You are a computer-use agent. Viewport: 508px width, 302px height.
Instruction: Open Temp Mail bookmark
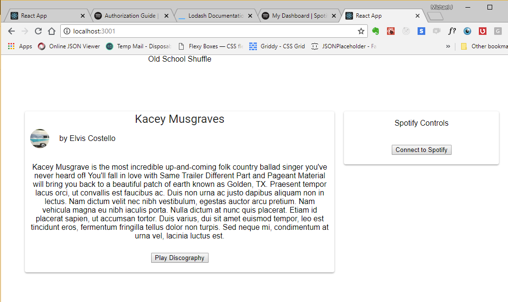[139, 46]
